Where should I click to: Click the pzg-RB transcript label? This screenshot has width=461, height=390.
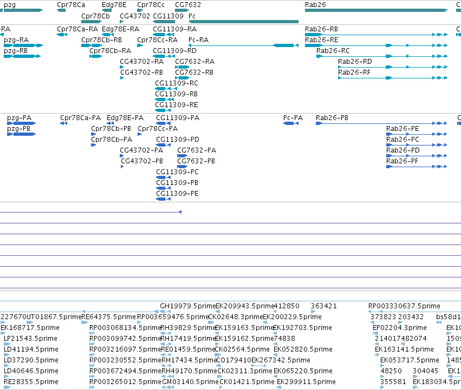(x=16, y=51)
